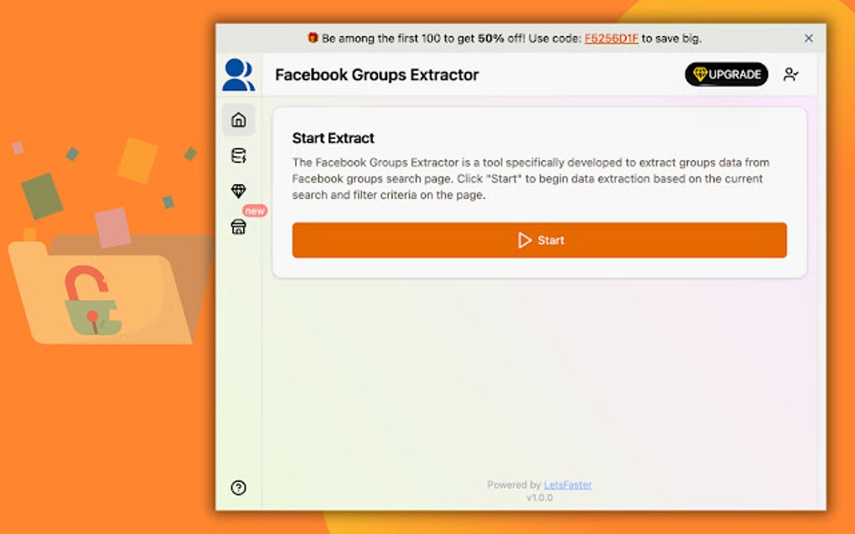855x534 pixels.
Task: Open Help via the question mark icon
Action: click(x=238, y=486)
